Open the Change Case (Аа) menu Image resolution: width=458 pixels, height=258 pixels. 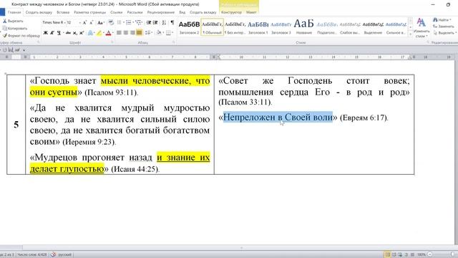[x=101, y=22]
